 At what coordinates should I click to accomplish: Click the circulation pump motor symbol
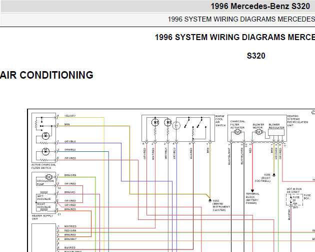pyautogui.click(x=48, y=177)
